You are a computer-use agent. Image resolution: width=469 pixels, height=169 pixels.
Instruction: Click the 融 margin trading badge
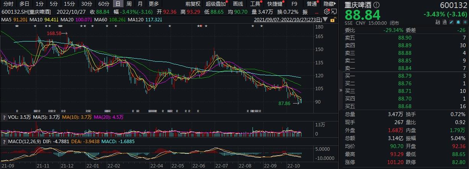coord(438,22)
